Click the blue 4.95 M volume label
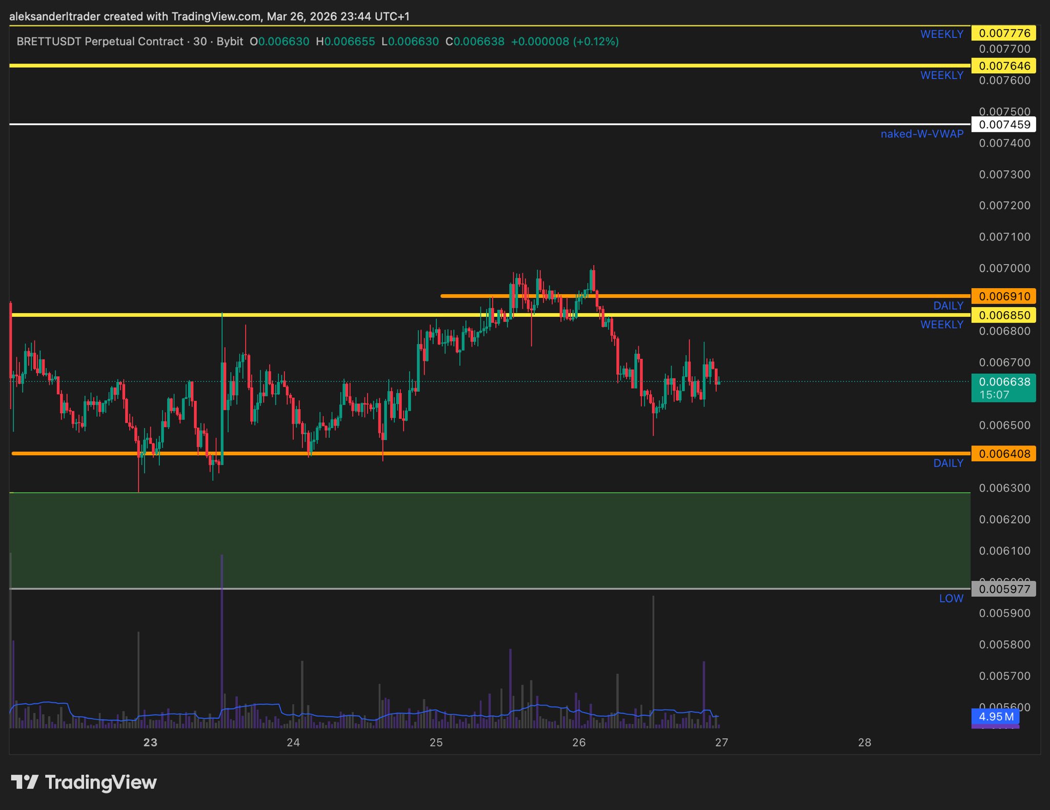Viewport: 1050px width, 810px height. 995,717
